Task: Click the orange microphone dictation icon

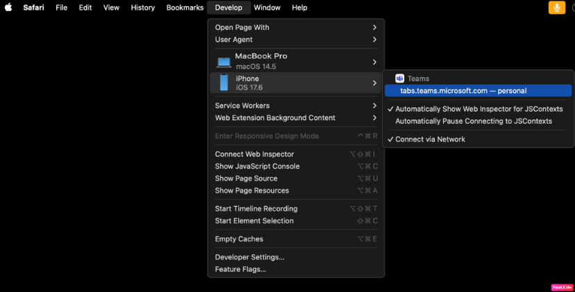Action: point(557,8)
